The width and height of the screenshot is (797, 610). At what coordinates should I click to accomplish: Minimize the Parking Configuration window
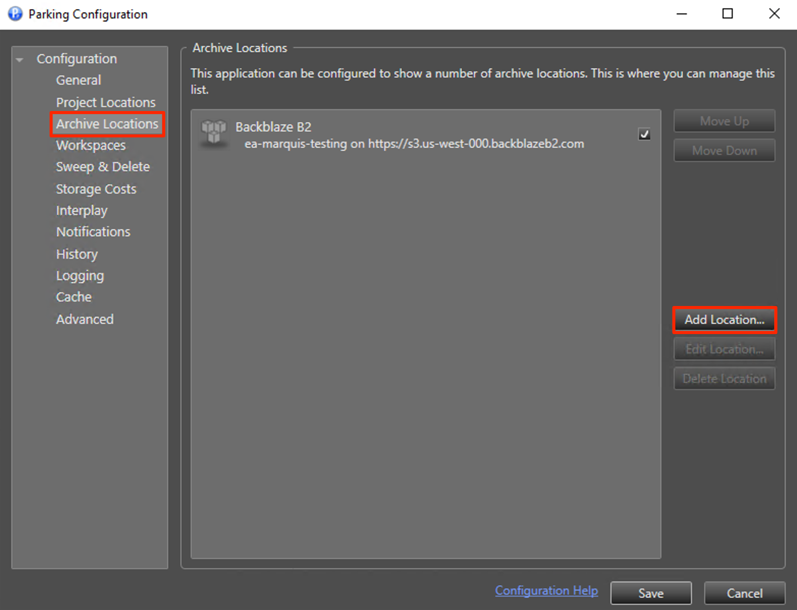681,14
